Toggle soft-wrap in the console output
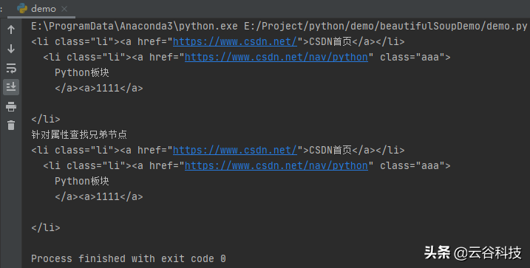Image resolution: width=530 pixels, height=268 pixels. pyautogui.click(x=11, y=68)
